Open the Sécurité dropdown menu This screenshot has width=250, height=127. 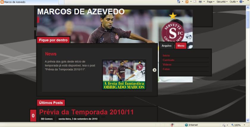(x=221, y=2)
